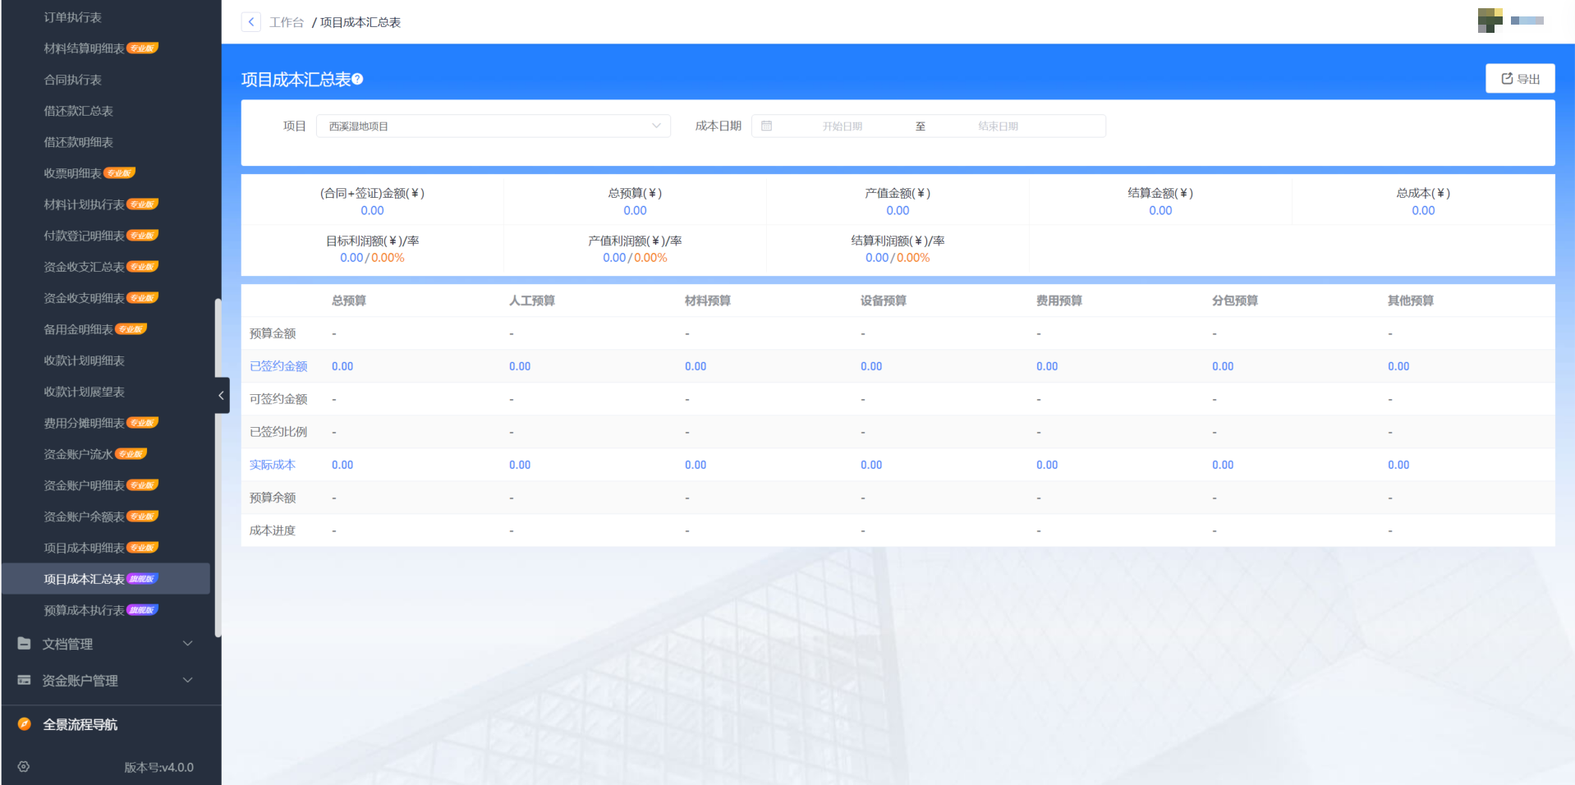Viewport: 1575px width, 785px height.
Task: Click the 已签约金额 row link
Action: [278, 366]
